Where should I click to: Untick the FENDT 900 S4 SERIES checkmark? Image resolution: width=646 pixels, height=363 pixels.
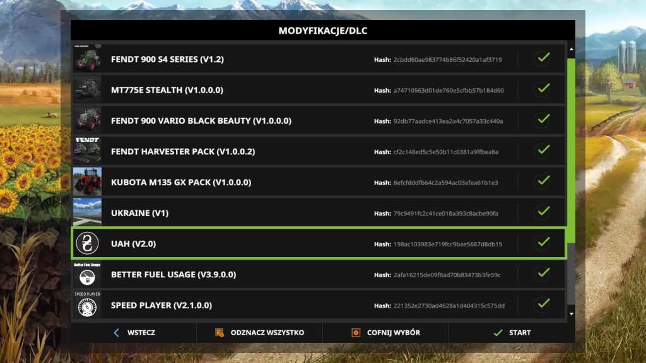543,59
